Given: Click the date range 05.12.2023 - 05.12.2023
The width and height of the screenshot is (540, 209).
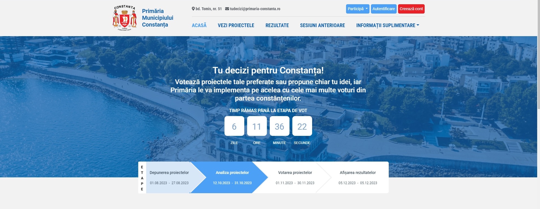Looking at the screenshot, I should [x=358, y=183].
